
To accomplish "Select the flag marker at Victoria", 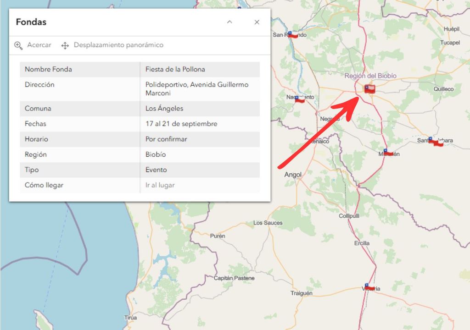I will coord(368,287).
